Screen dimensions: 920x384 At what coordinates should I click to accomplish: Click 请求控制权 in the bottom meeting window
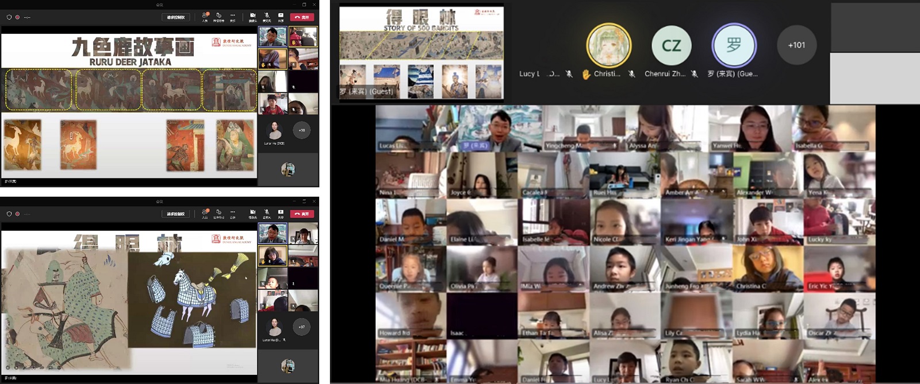point(175,214)
